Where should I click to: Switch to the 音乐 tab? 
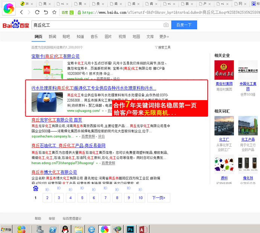point(94,37)
